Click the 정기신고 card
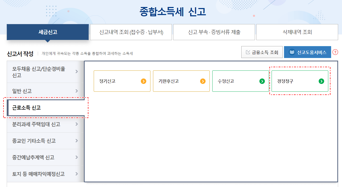 122,81
